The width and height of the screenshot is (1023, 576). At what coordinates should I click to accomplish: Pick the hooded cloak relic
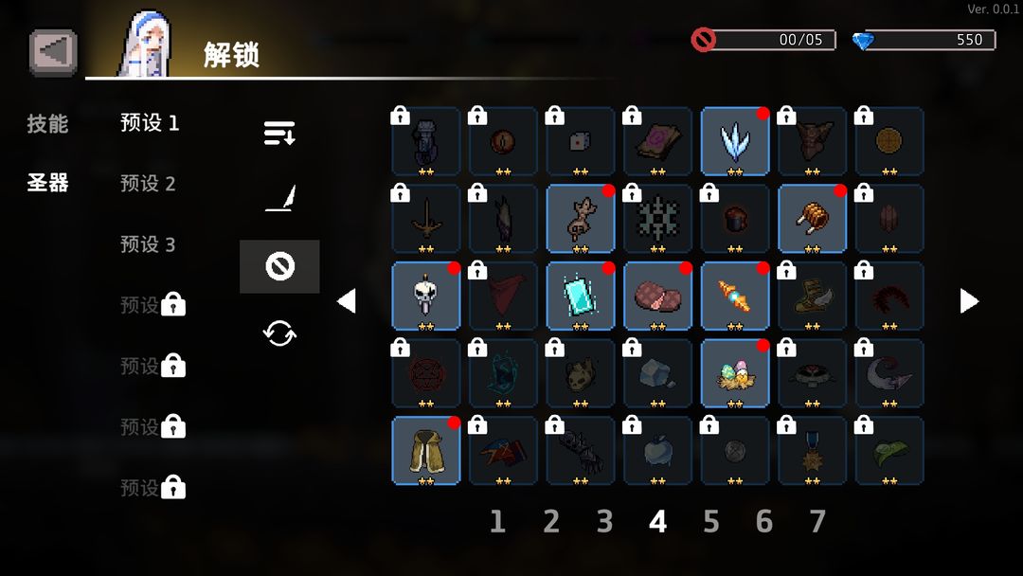426,450
